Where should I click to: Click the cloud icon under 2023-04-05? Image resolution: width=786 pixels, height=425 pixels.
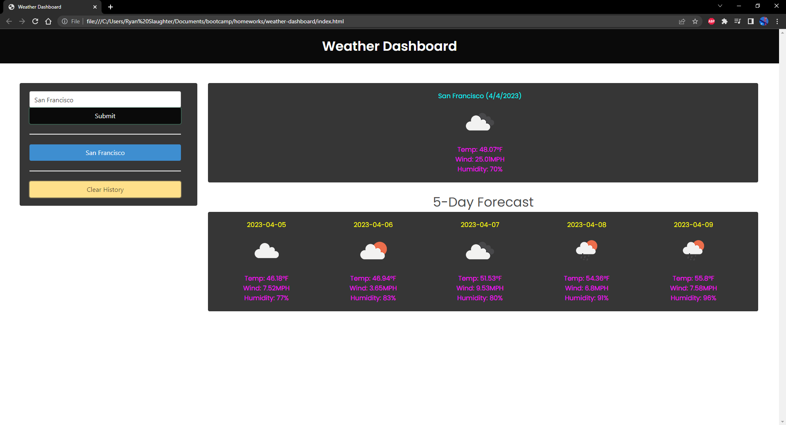pyautogui.click(x=267, y=251)
